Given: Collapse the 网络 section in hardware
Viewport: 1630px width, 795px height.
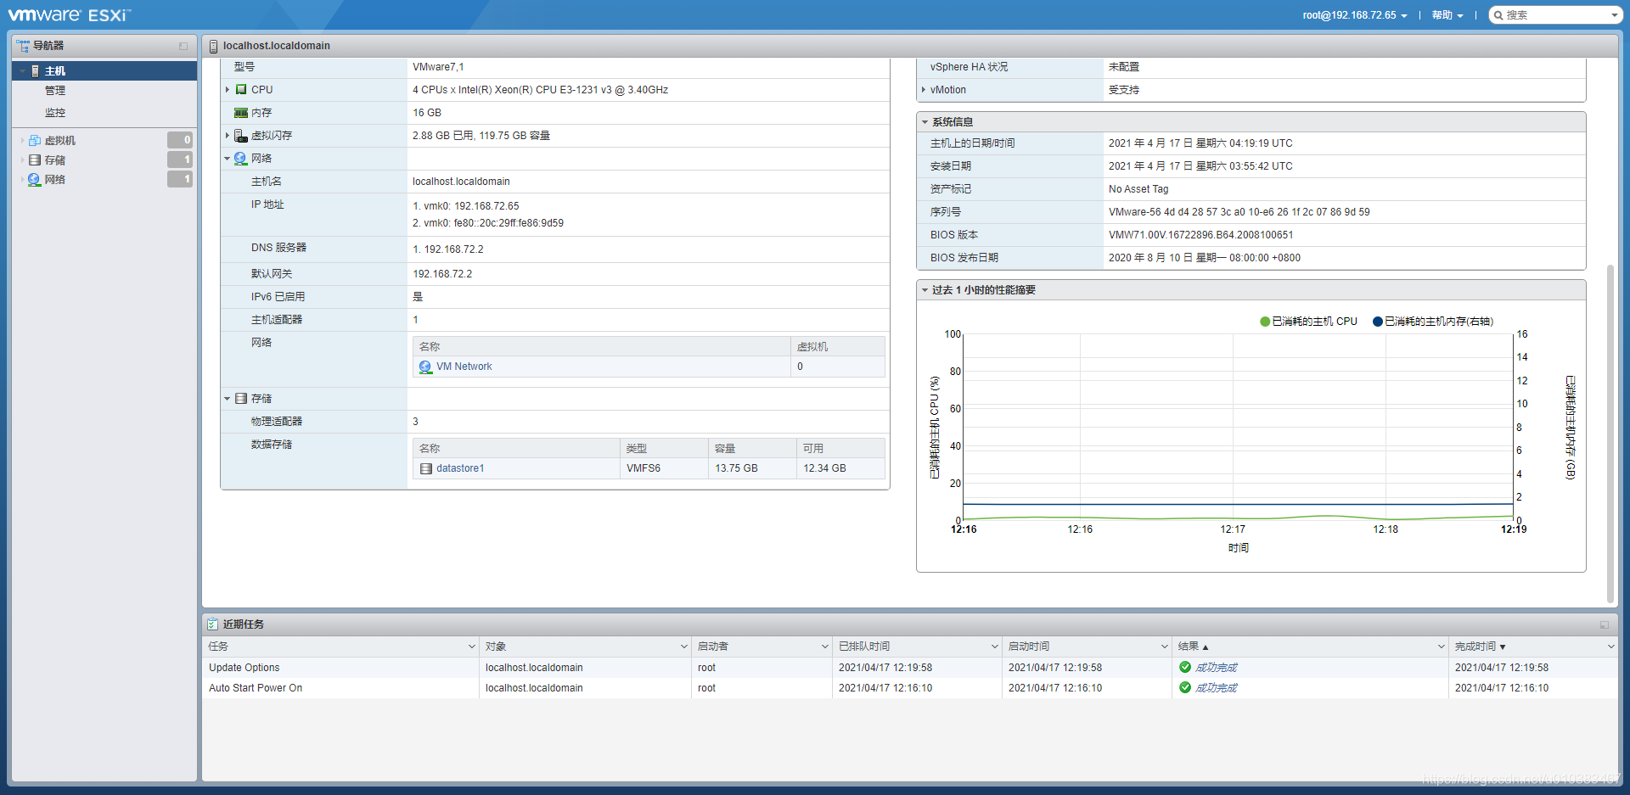Looking at the screenshot, I should pyautogui.click(x=228, y=159).
